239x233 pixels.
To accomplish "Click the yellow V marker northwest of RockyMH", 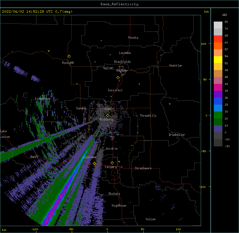I will pyautogui.click(x=49, y=51).
